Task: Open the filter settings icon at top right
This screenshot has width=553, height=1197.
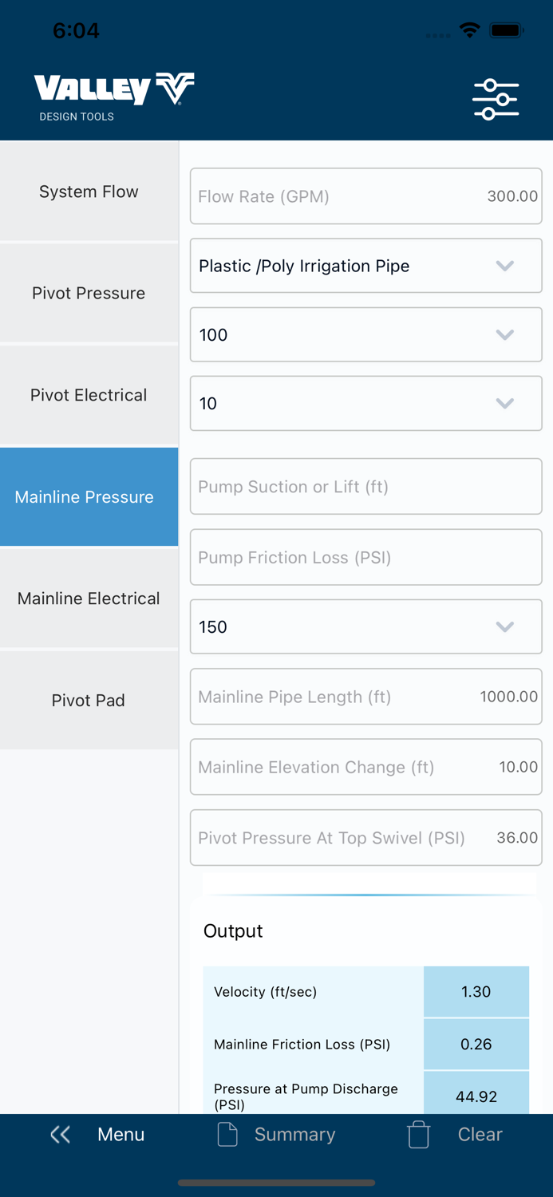Action: tap(496, 98)
